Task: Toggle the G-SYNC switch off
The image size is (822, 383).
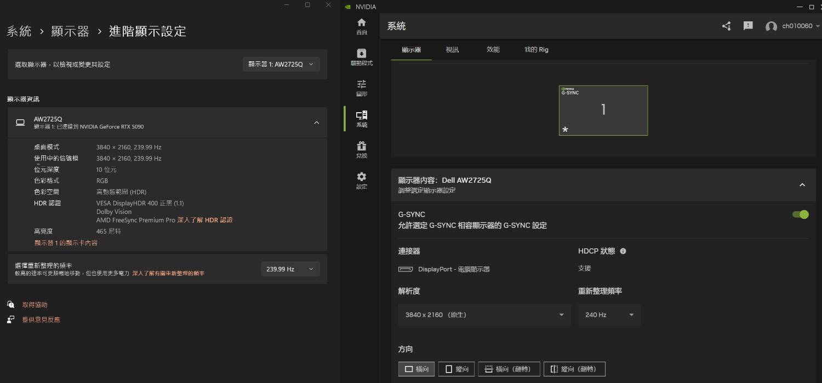Action: [801, 214]
